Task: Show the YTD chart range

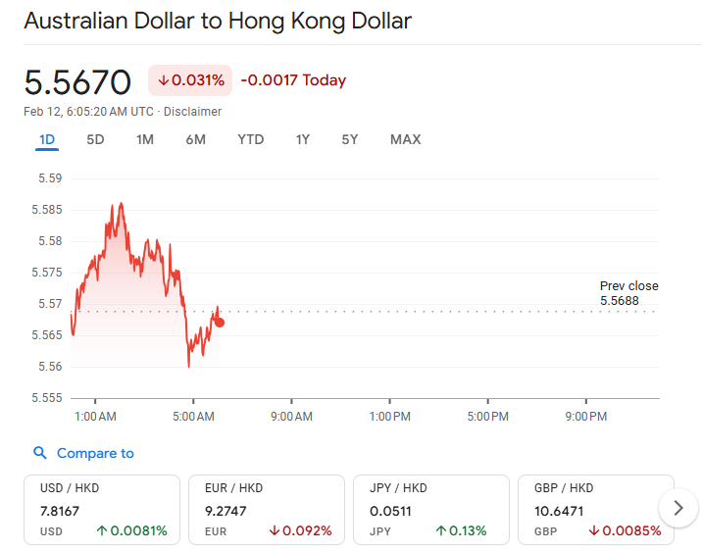Action: [250, 139]
